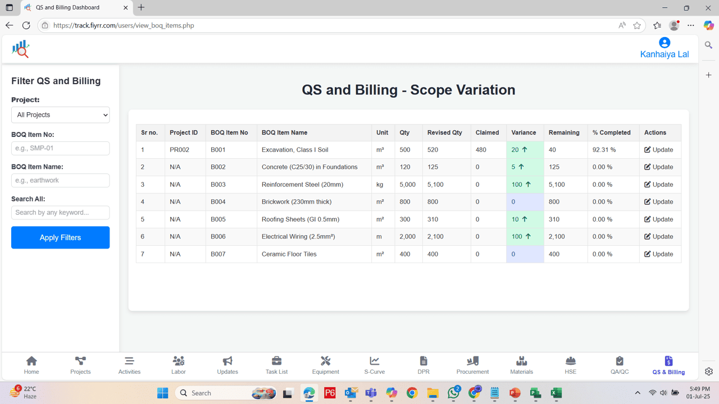The height and width of the screenshot is (404, 719).
Task: Select the Labor icon in bottom navigation
Action: [x=179, y=365]
